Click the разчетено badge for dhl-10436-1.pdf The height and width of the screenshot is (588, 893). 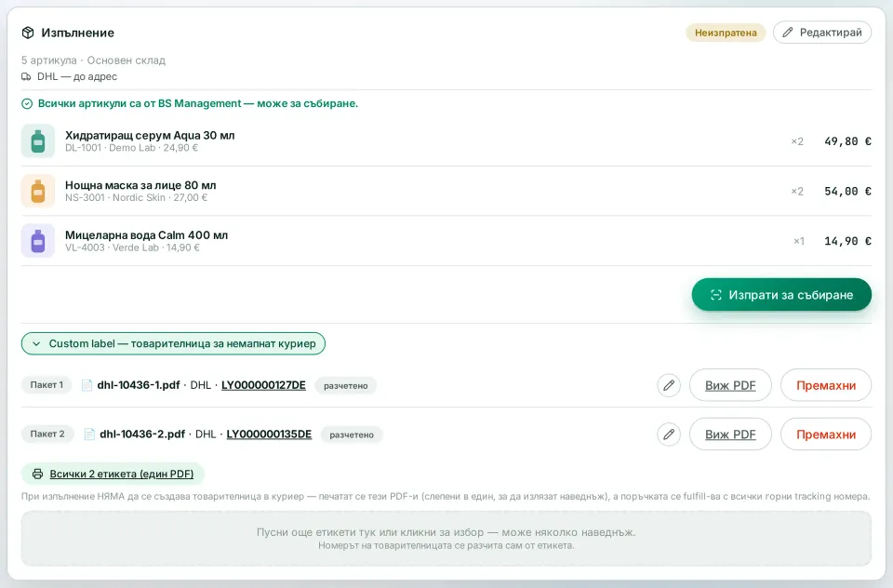346,386
